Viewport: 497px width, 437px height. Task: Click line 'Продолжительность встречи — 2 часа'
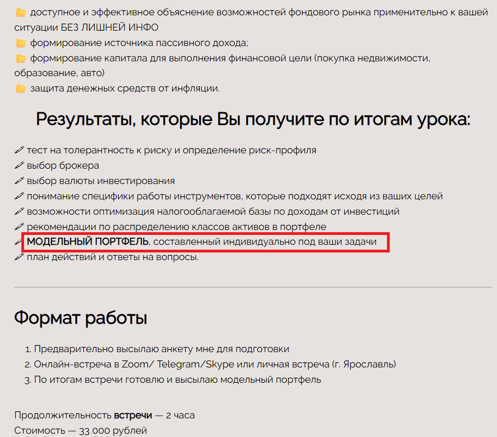coord(105,415)
